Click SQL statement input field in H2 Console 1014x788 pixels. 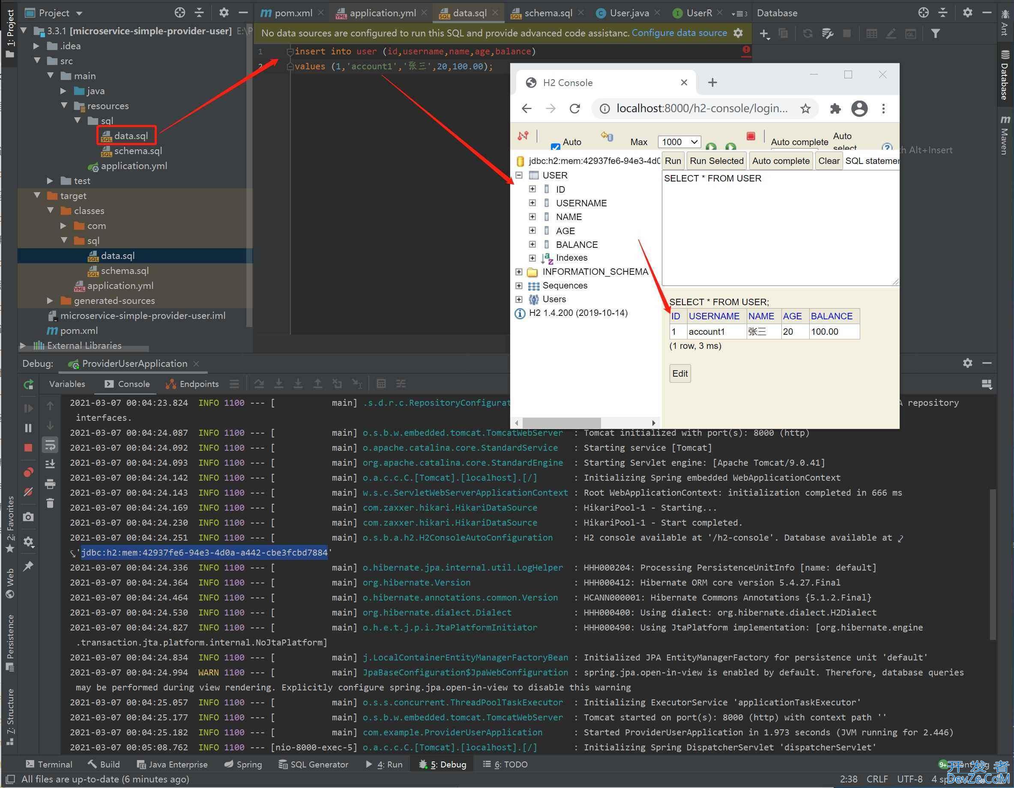click(x=782, y=230)
